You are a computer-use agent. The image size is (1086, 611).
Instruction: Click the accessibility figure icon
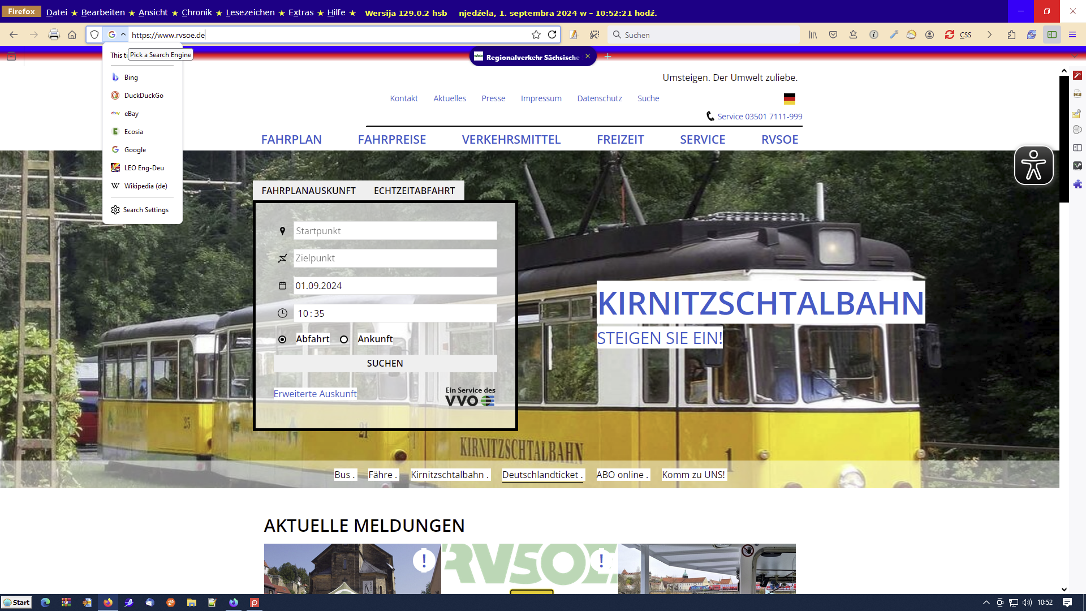tap(1033, 165)
